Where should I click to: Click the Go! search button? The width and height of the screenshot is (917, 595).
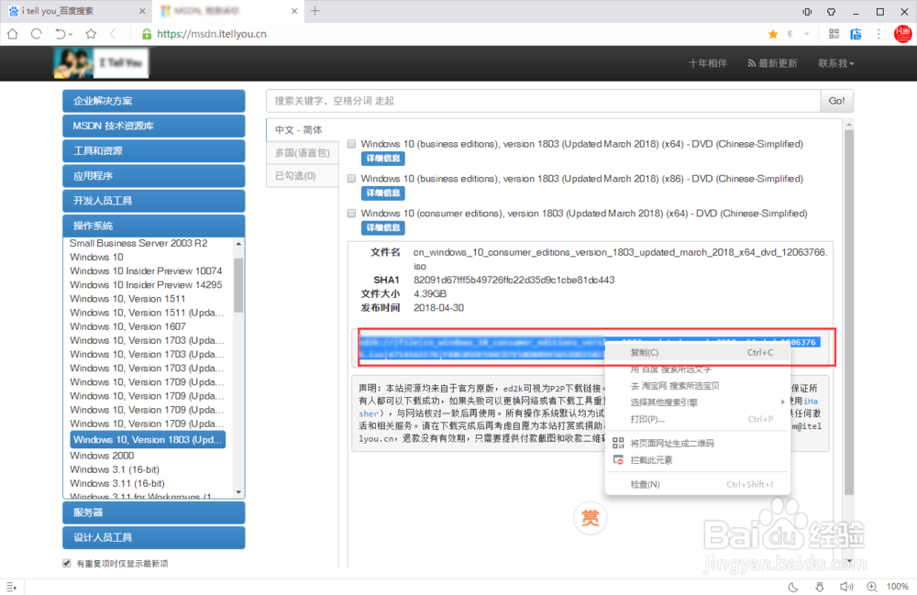click(836, 101)
